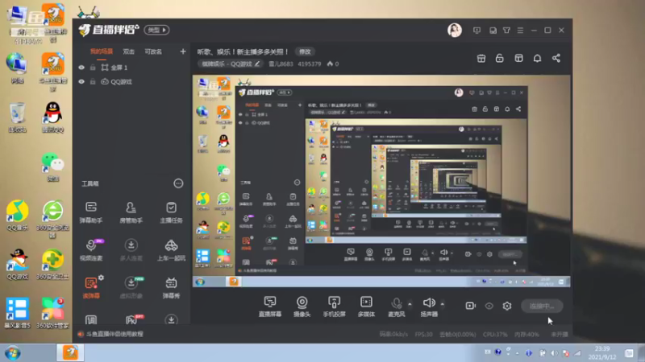
Task: Open the 视频连麦 tool
Action: point(91,249)
